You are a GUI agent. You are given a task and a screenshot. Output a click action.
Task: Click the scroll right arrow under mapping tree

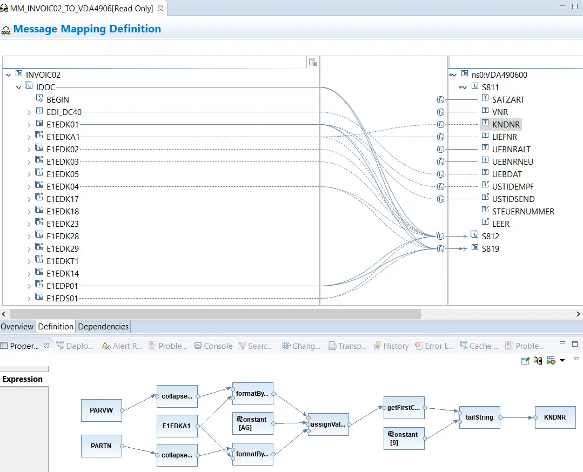pos(578,314)
